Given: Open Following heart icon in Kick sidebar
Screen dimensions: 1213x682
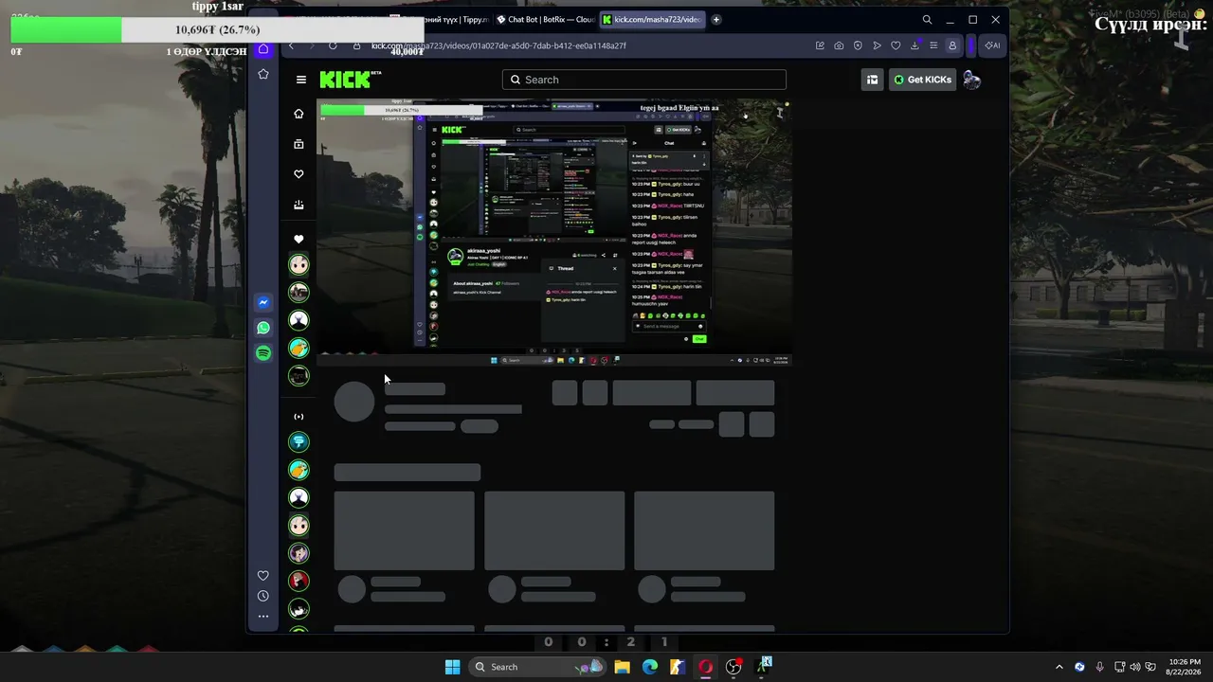Looking at the screenshot, I should [299, 174].
